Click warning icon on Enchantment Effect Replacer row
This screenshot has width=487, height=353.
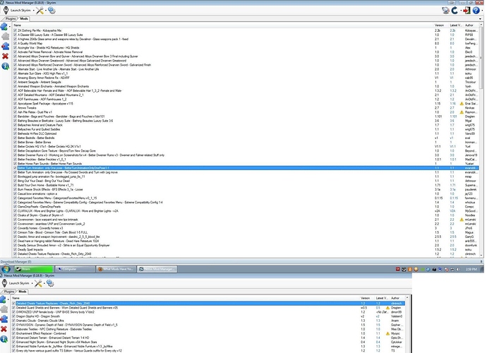tap(387, 333)
